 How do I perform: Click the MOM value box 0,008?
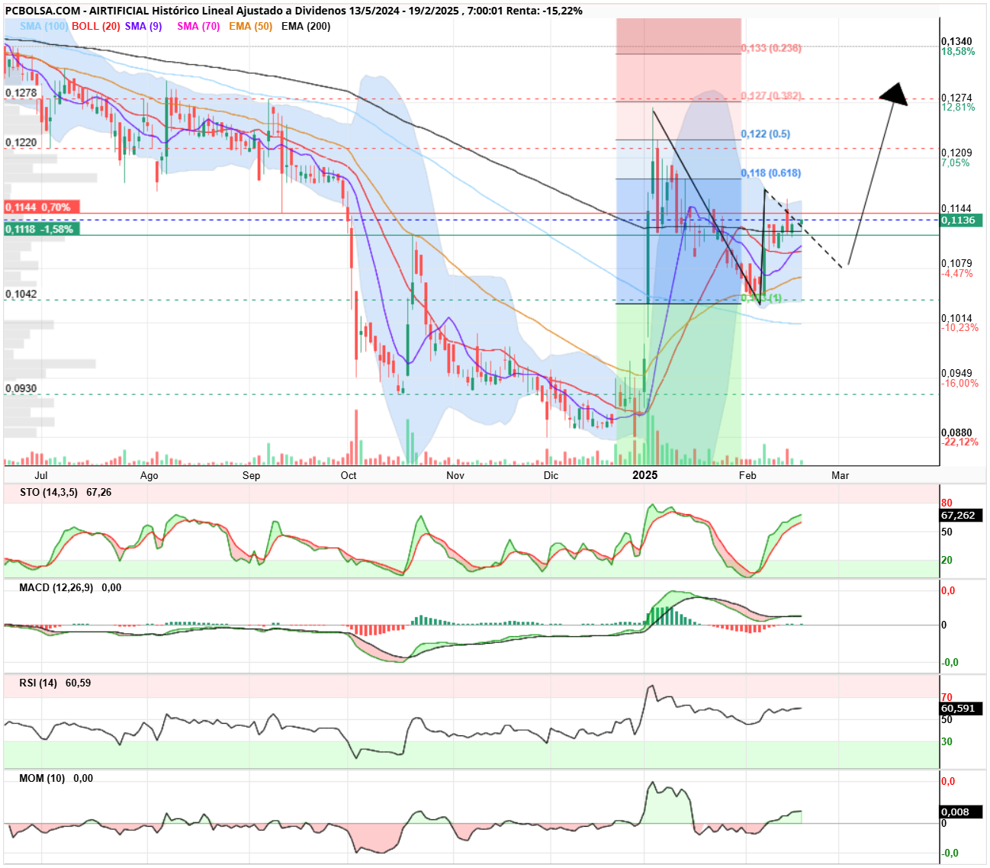[961, 812]
